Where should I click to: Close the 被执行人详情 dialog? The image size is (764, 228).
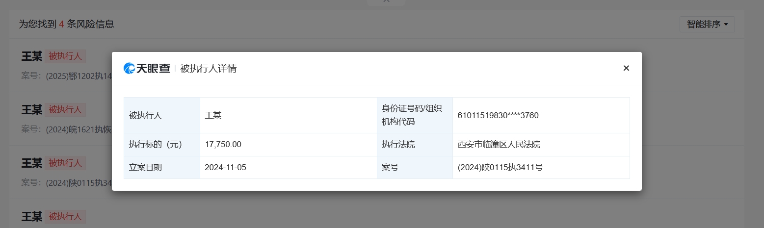tap(626, 68)
